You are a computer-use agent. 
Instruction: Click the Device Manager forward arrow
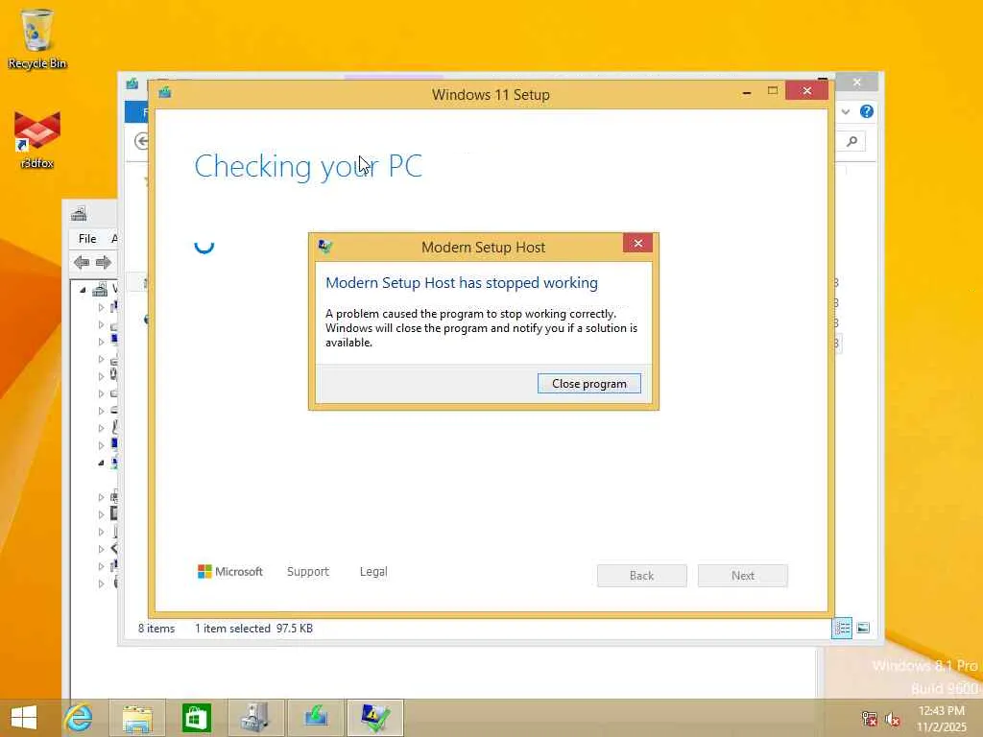pyautogui.click(x=104, y=263)
